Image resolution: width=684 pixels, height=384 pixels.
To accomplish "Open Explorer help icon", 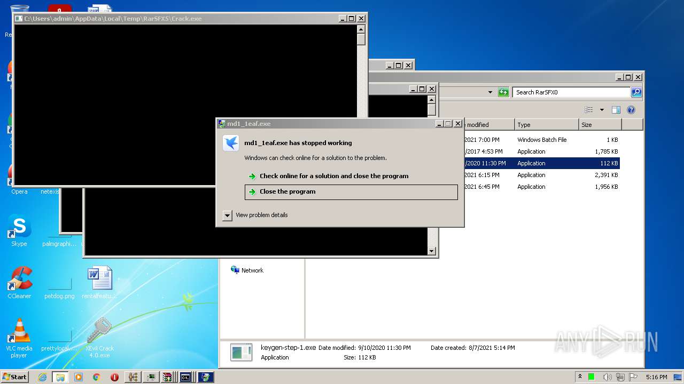I will pos(631,110).
